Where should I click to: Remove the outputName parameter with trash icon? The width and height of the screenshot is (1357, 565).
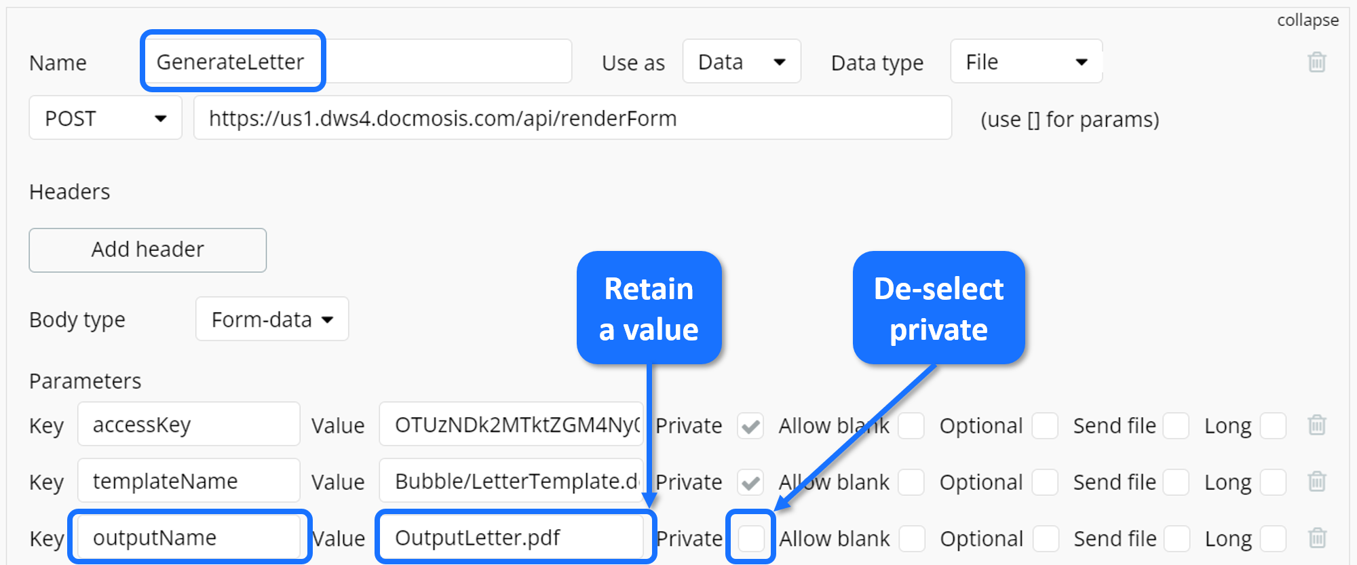tap(1316, 538)
